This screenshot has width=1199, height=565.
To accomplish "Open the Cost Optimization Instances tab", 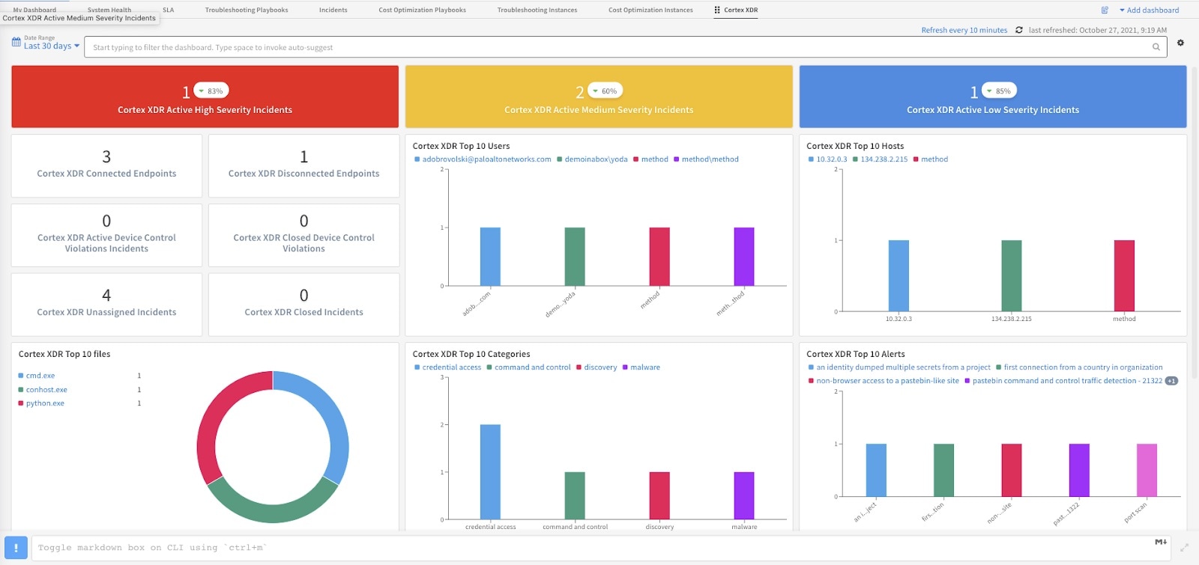I will pos(650,10).
